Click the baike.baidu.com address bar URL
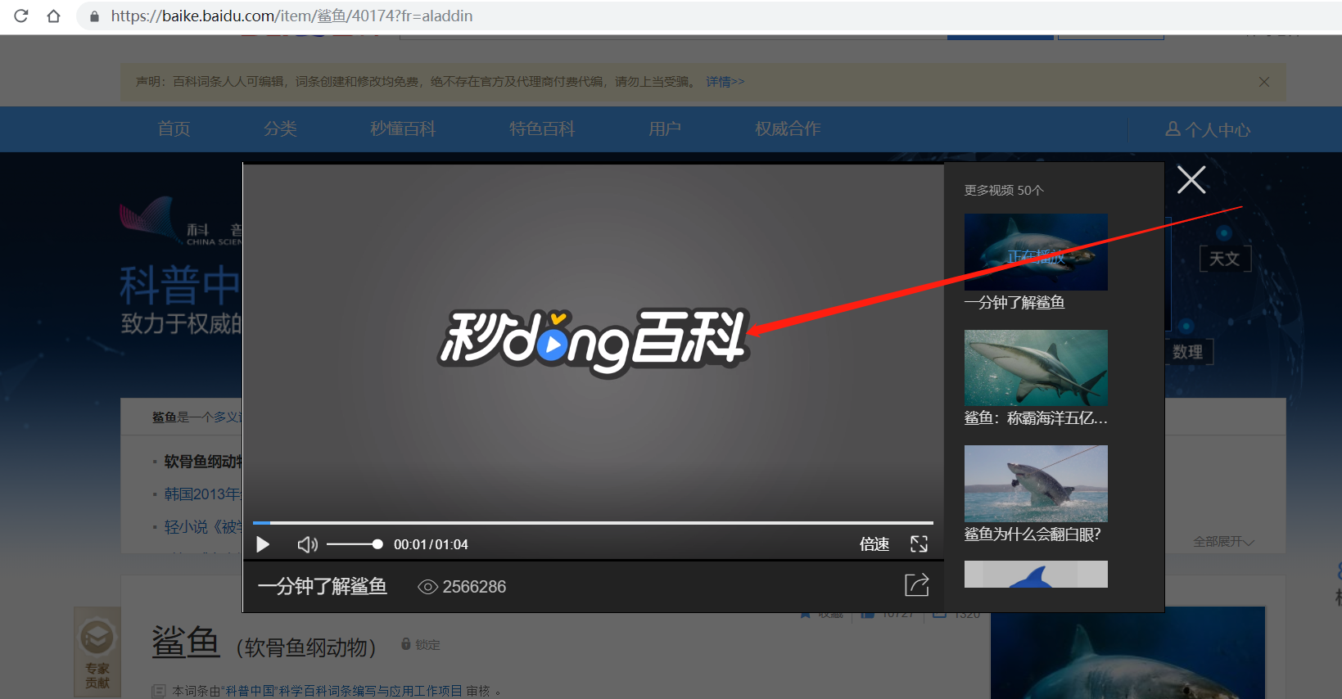Viewport: 1342px width, 699px height. 291,16
